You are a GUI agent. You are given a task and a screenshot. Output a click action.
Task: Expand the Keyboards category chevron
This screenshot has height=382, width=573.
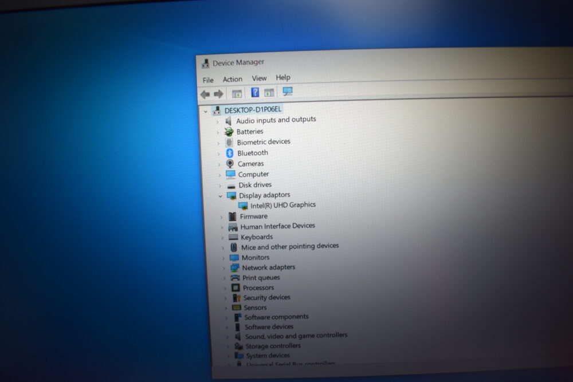(222, 238)
